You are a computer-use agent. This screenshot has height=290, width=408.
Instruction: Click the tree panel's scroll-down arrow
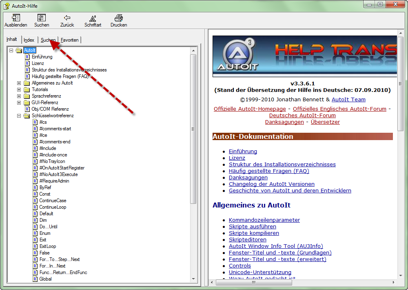(x=194, y=279)
